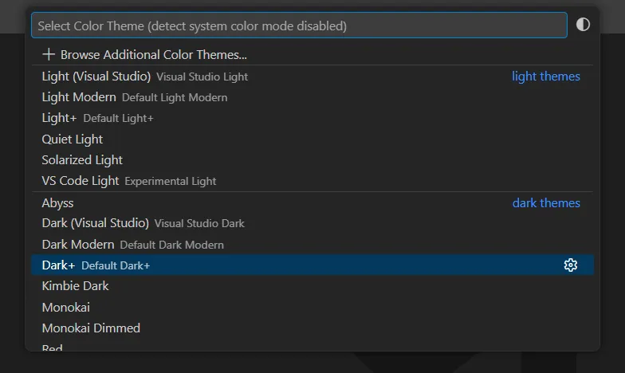The width and height of the screenshot is (625, 373).
Task: Select the partially visible Red theme
Action: [53, 347]
